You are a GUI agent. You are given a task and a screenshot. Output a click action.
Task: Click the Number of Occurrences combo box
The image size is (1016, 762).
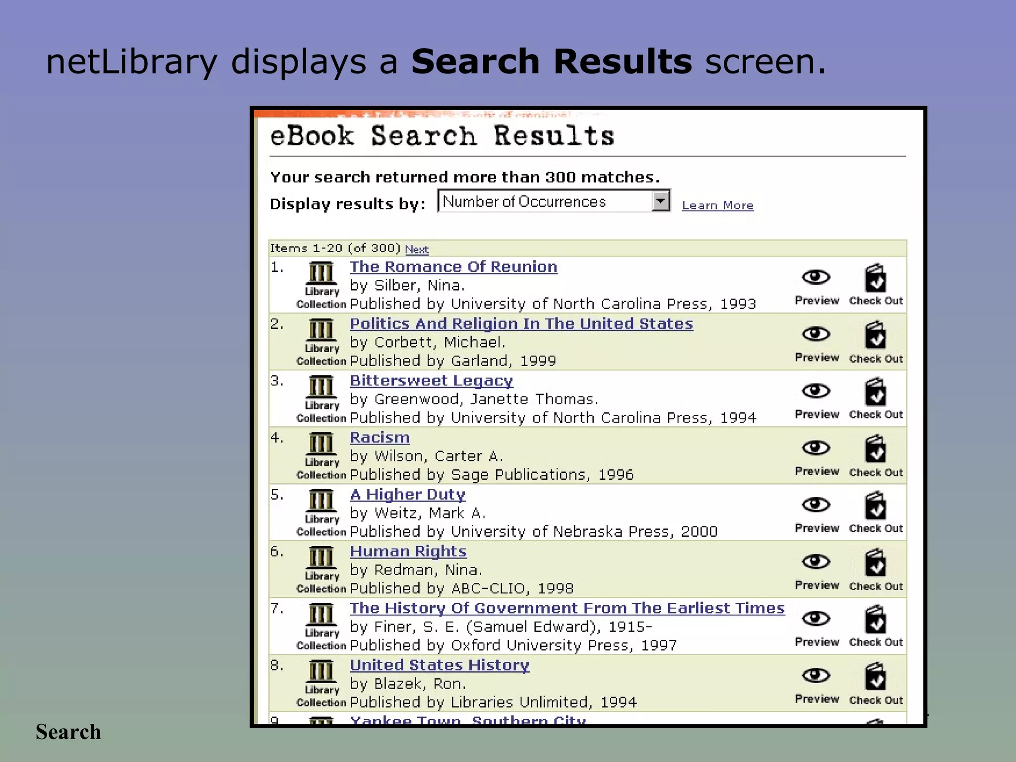pyautogui.click(x=554, y=201)
